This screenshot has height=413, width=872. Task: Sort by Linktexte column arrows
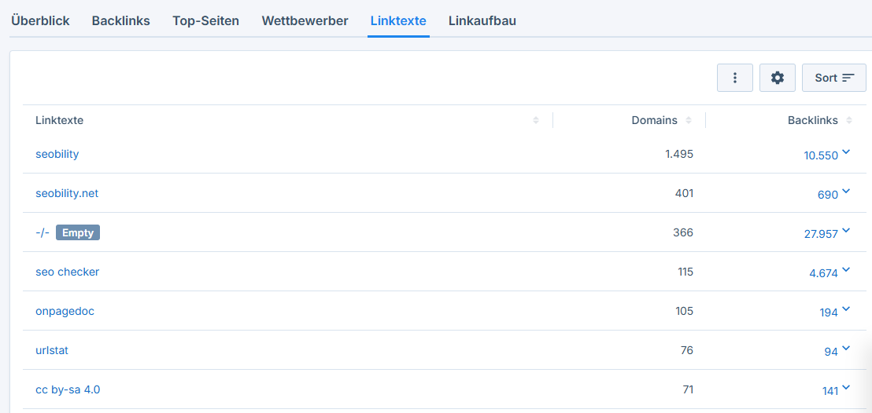pyautogui.click(x=535, y=120)
